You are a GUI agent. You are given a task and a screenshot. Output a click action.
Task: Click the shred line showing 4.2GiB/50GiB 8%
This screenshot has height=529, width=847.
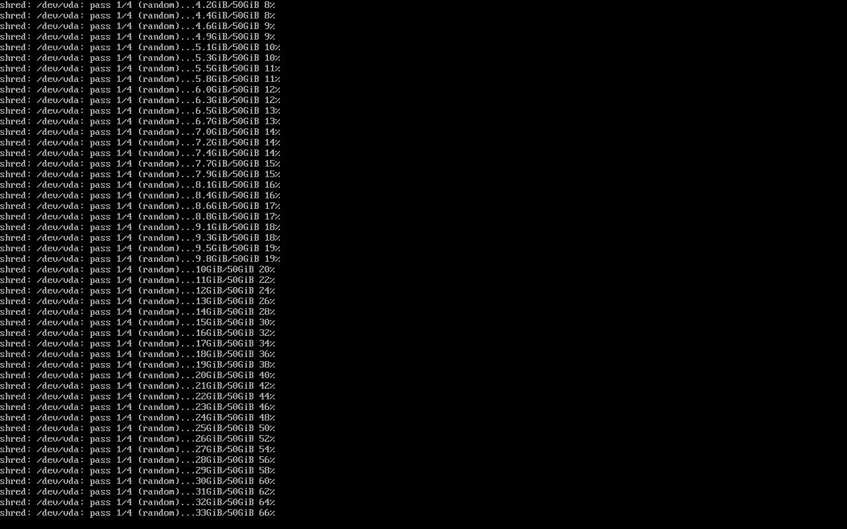click(138, 5)
